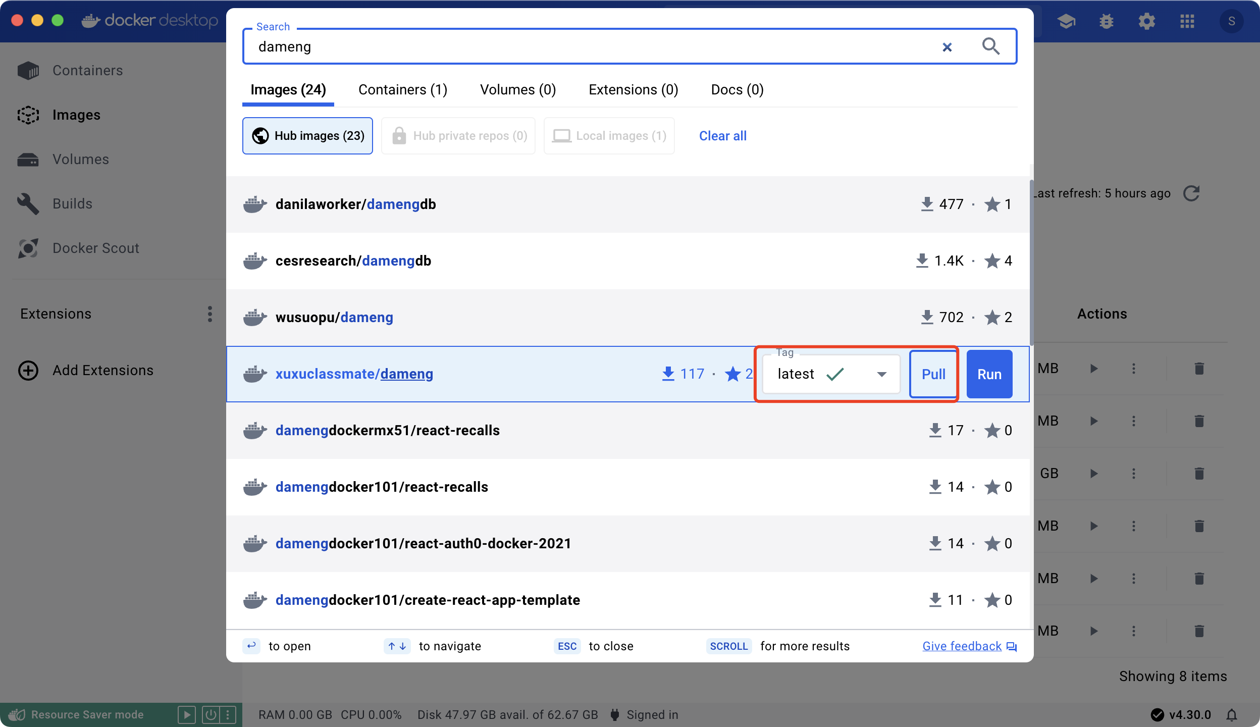Click the version v4.30.0 indicator
This screenshot has height=727, width=1260.
coord(1181,715)
